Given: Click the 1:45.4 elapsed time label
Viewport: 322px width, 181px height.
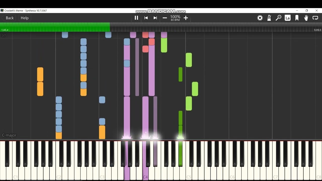Looking at the screenshot, I should pyautogui.click(x=5, y=30).
